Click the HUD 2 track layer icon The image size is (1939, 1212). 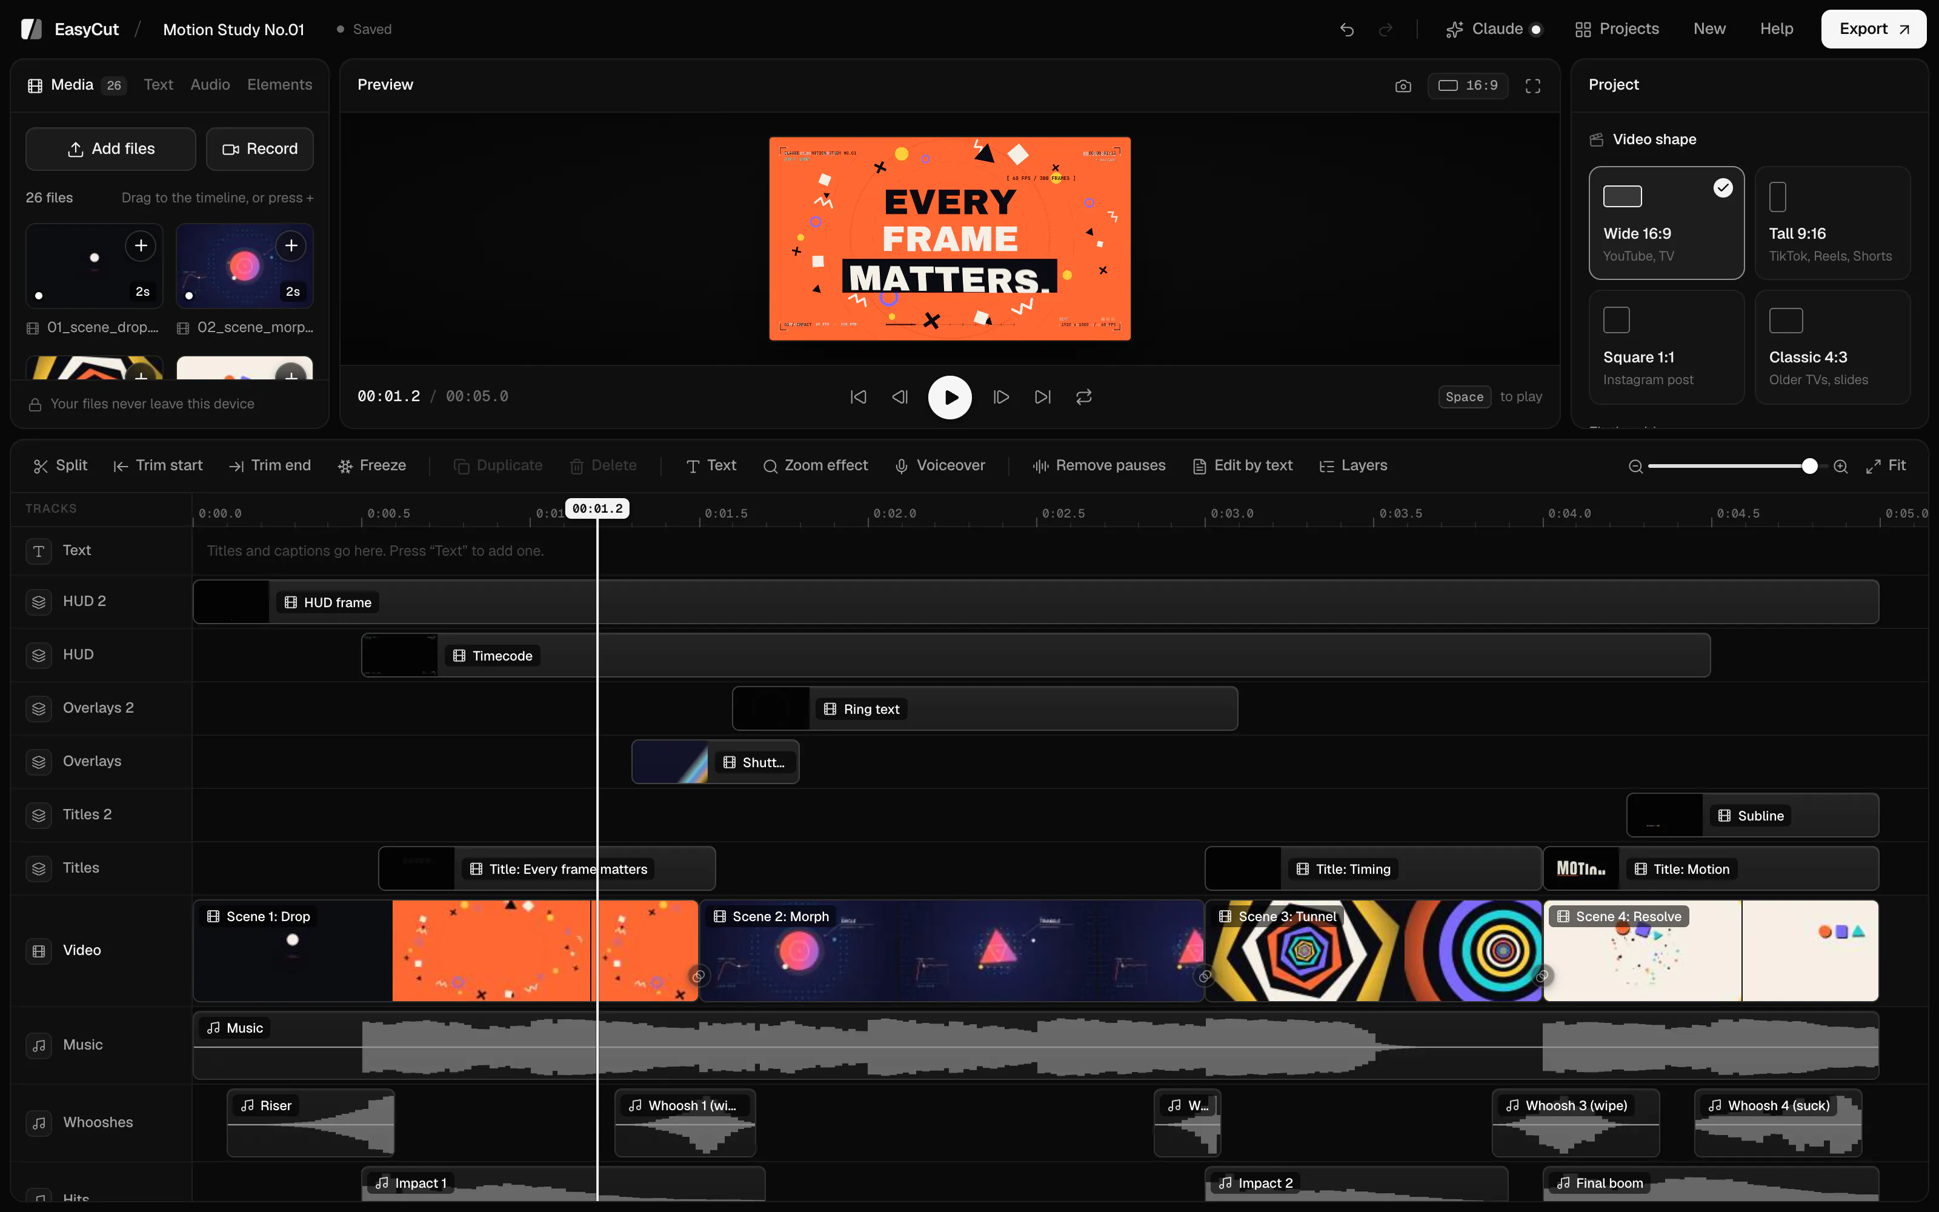coord(38,602)
